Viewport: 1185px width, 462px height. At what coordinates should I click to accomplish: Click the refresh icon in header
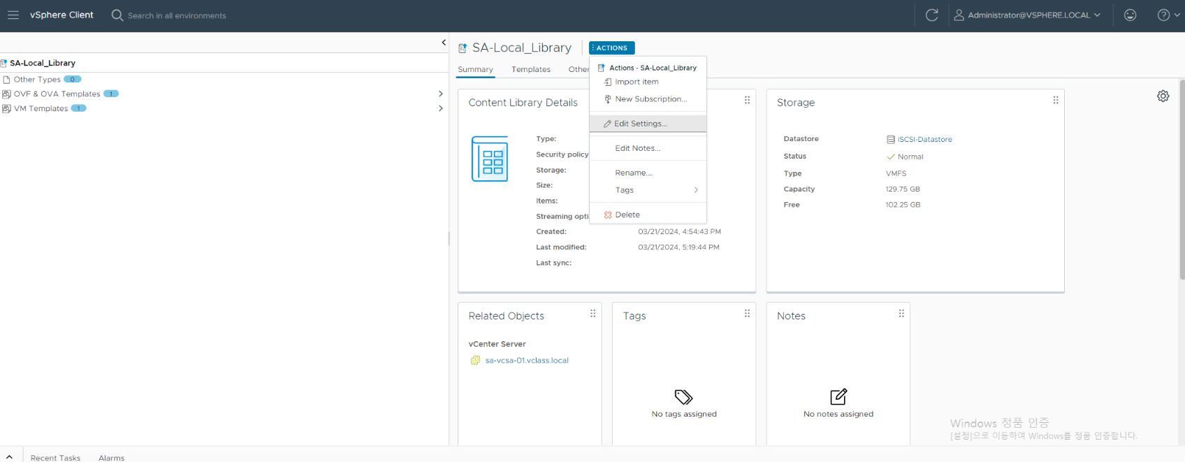pyautogui.click(x=931, y=15)
